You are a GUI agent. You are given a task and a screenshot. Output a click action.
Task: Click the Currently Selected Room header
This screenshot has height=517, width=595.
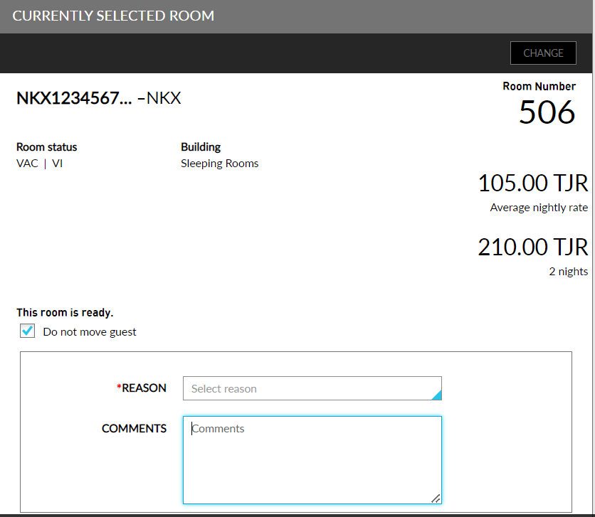coord(113,16)
